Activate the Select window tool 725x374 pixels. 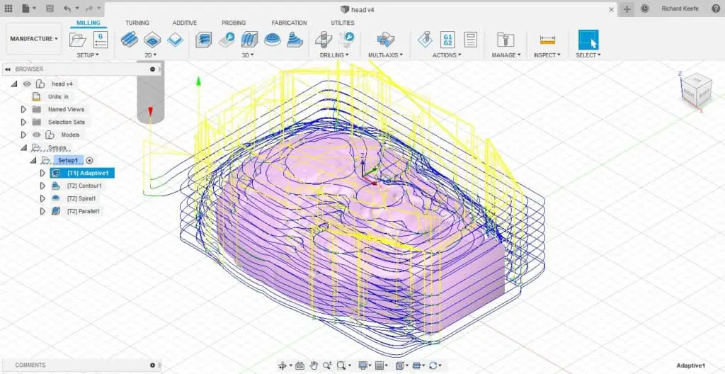(x=588, y=40)
